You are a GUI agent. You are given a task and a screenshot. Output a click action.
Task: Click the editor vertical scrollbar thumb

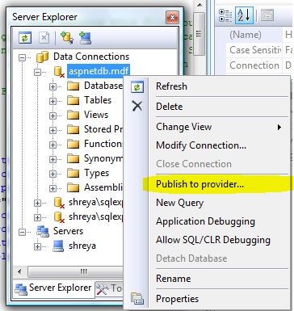pyautogui.click(x=199, y=34)
